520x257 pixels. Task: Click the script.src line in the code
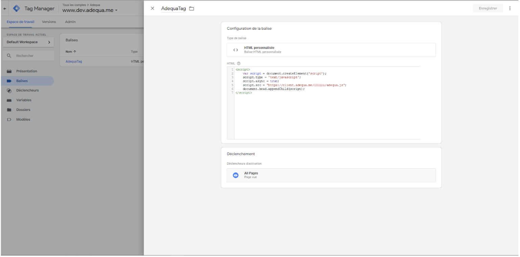(294, 85)
